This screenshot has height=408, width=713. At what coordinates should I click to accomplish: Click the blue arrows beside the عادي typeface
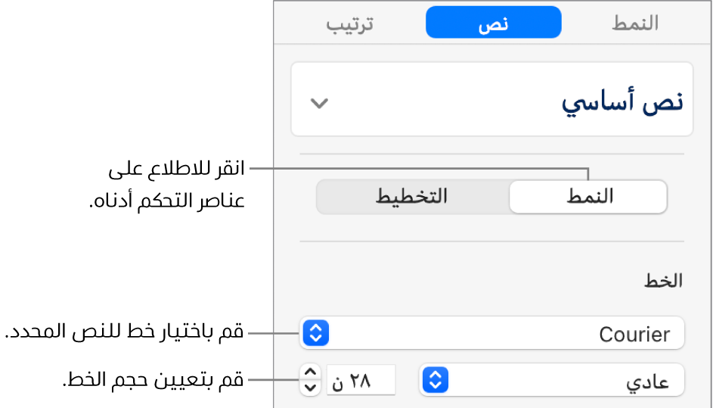pyautogui.click(x=435, y=379)
